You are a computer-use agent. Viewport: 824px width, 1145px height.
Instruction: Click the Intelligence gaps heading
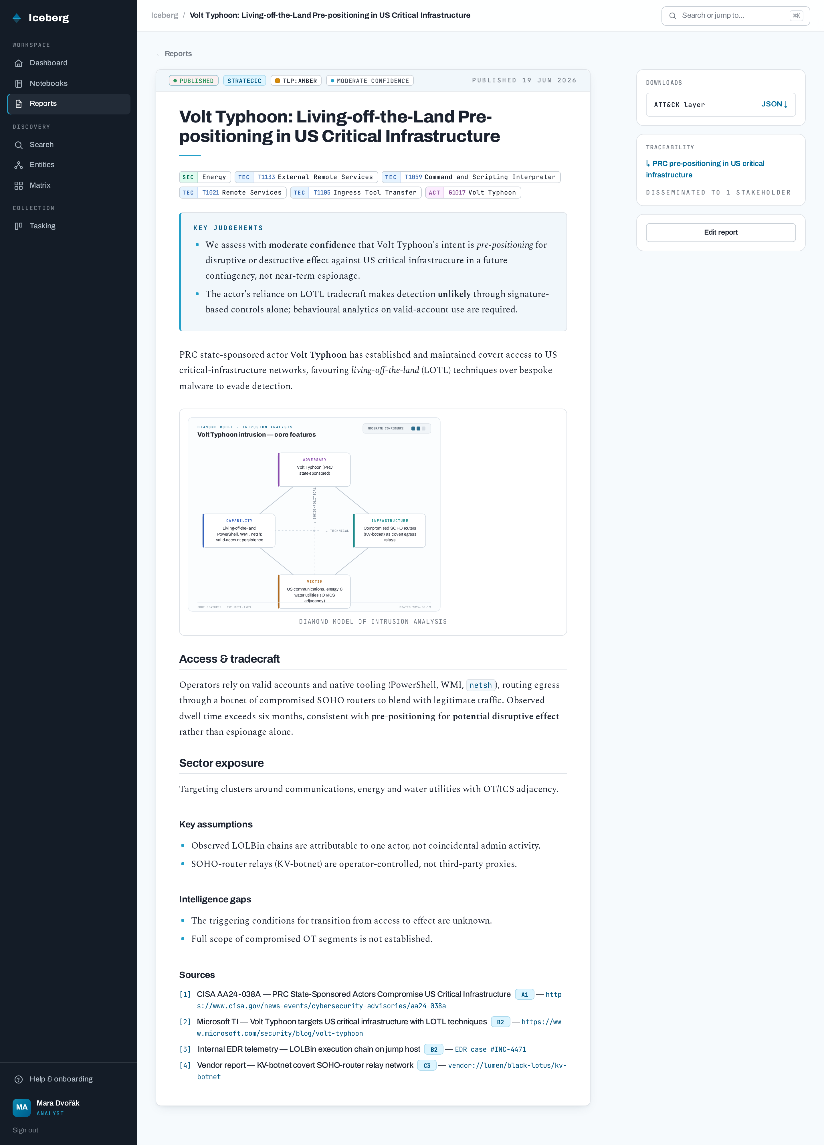tap(215, 900)
